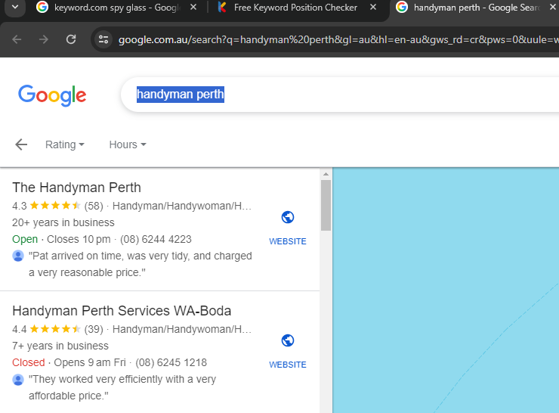Click 'Open · Closes 10 pm' status
Image resolution: width=559 pixels, height=413 pixels.
coord(61,239)
